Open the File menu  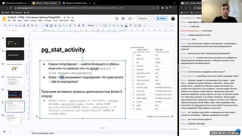pos(9,20)
